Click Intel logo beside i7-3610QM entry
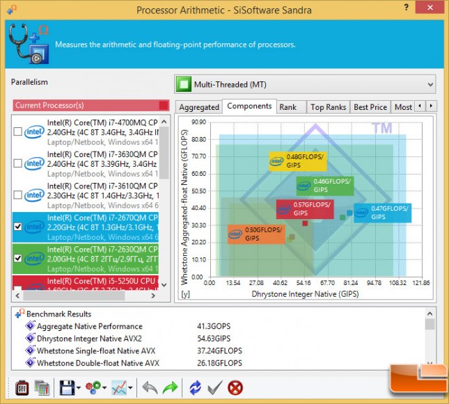The width and height of the screenshot is (449, 404). [34, 195]
